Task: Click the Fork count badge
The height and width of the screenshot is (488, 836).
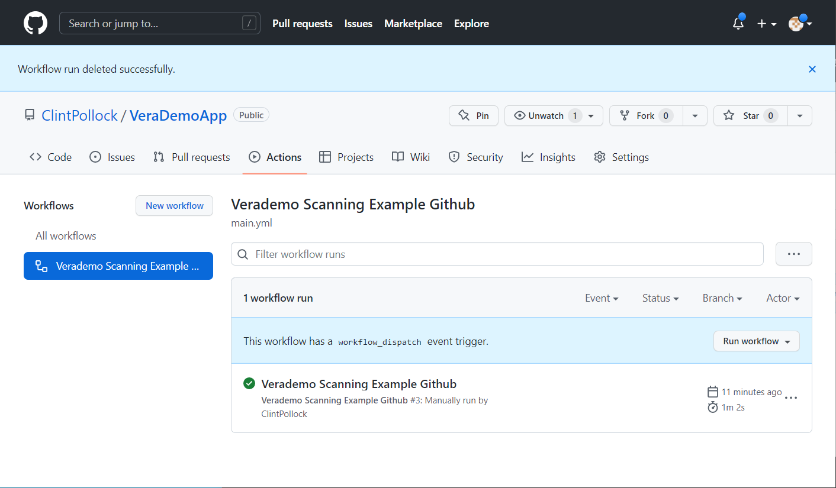Action: 665,115
